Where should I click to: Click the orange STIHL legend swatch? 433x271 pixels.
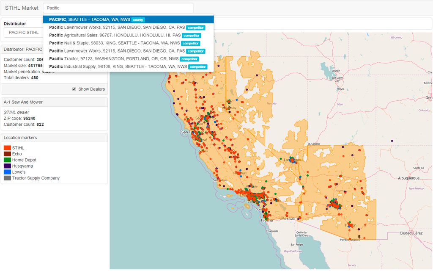[7, 148]
